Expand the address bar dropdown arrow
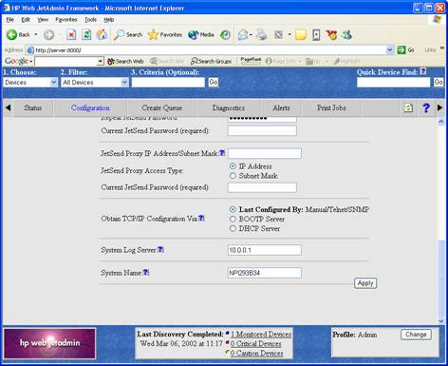 pos(390,49)
